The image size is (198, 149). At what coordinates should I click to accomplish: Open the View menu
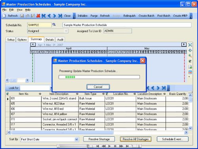(19, 10)
